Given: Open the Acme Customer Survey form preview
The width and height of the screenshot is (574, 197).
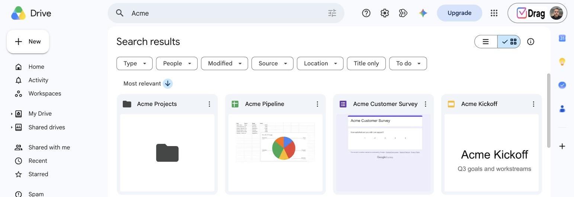Looking at the screenshot, I should point(384,153).
